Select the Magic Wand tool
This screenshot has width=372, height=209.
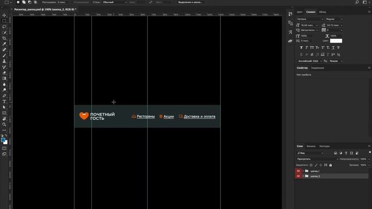tap(4, 33)
